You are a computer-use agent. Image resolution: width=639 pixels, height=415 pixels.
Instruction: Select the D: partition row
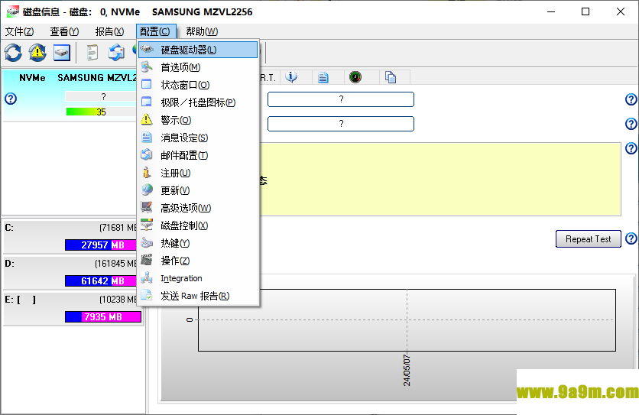coord(71,273)
